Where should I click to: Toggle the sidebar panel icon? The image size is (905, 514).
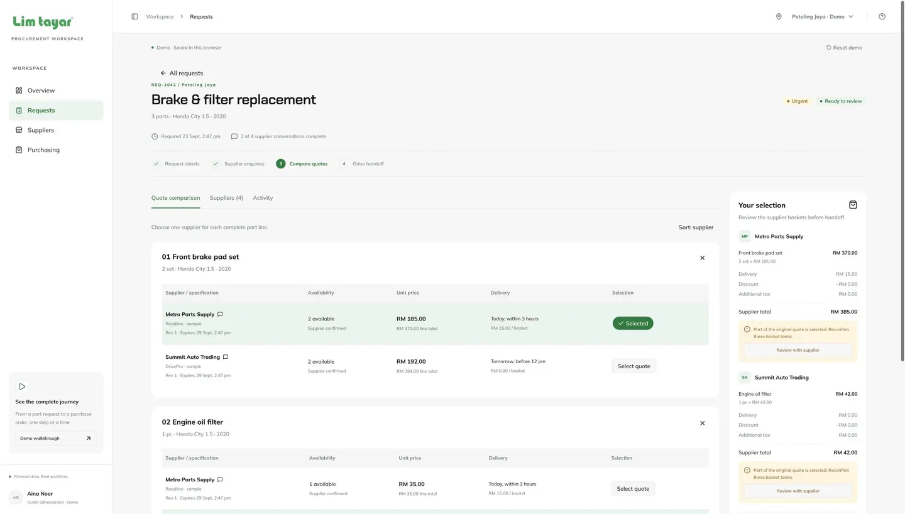(134, 17)
